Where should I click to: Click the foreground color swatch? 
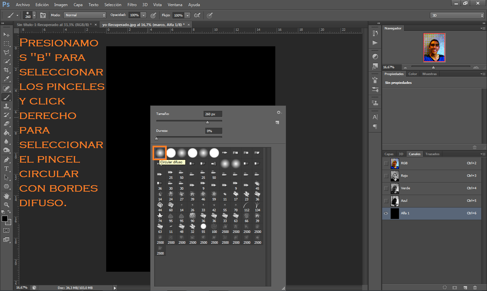tap(5, 219)
